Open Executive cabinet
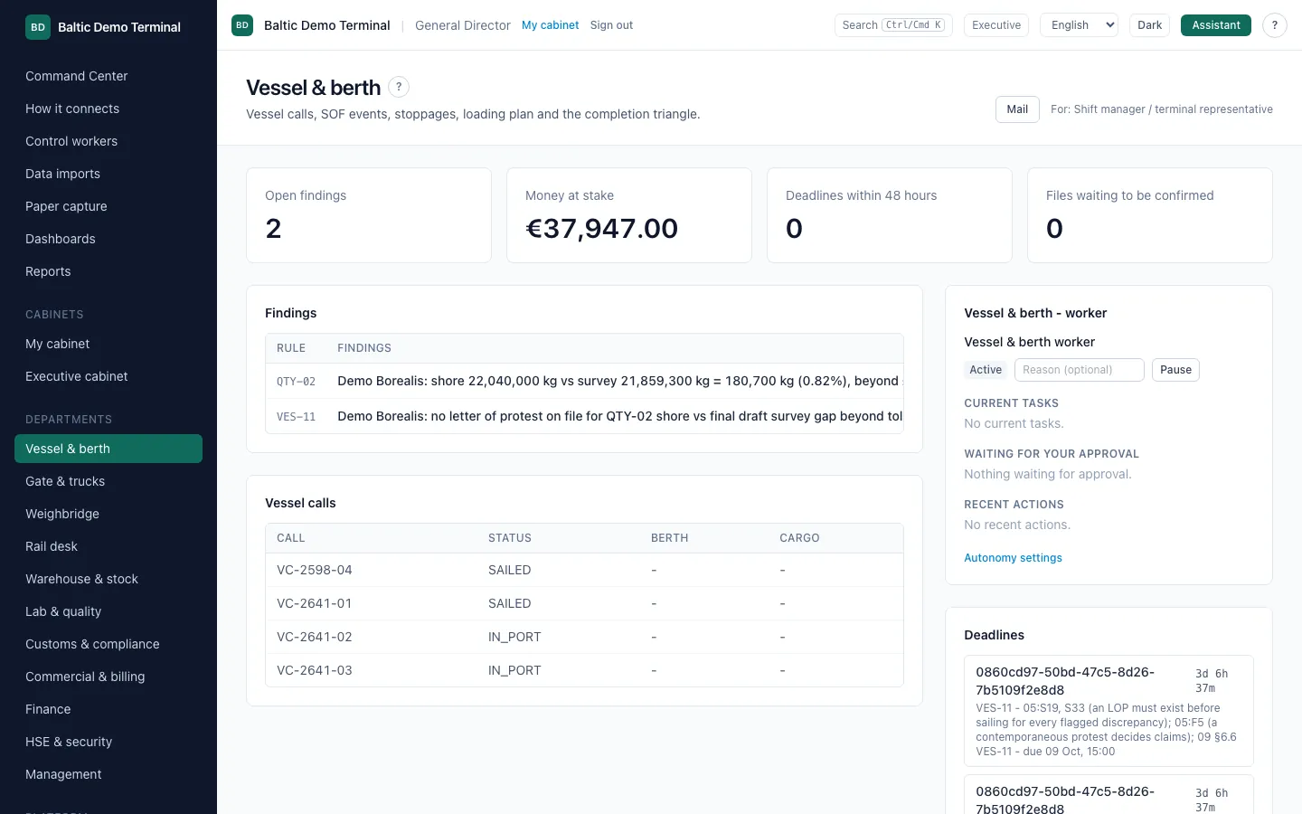 pyautogui.click(x=108, y=376)
